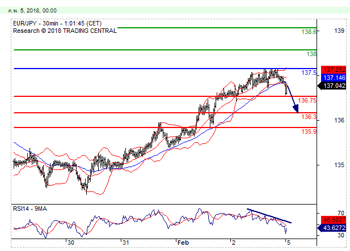The height and width of the screenshot is (251, 350).
Task: Click the RSI 30 level label
Action: click(x=341, y=235)
